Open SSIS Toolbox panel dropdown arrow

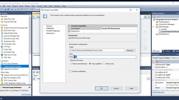[26, 13]
